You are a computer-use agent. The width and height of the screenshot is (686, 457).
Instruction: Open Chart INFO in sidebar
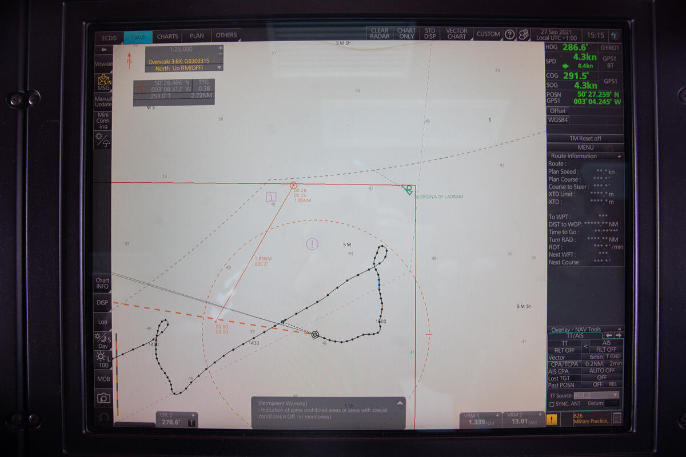coord(102,283)
